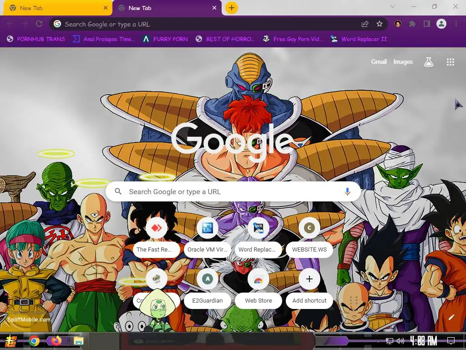Close the yellow New Tab tab
Viewport: 466px width, 350px height.
coord(106,8)
